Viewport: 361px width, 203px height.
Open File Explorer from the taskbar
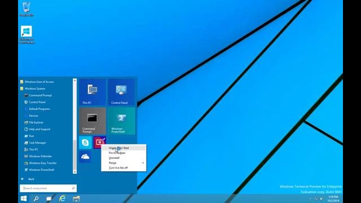(x=76, y=198)
